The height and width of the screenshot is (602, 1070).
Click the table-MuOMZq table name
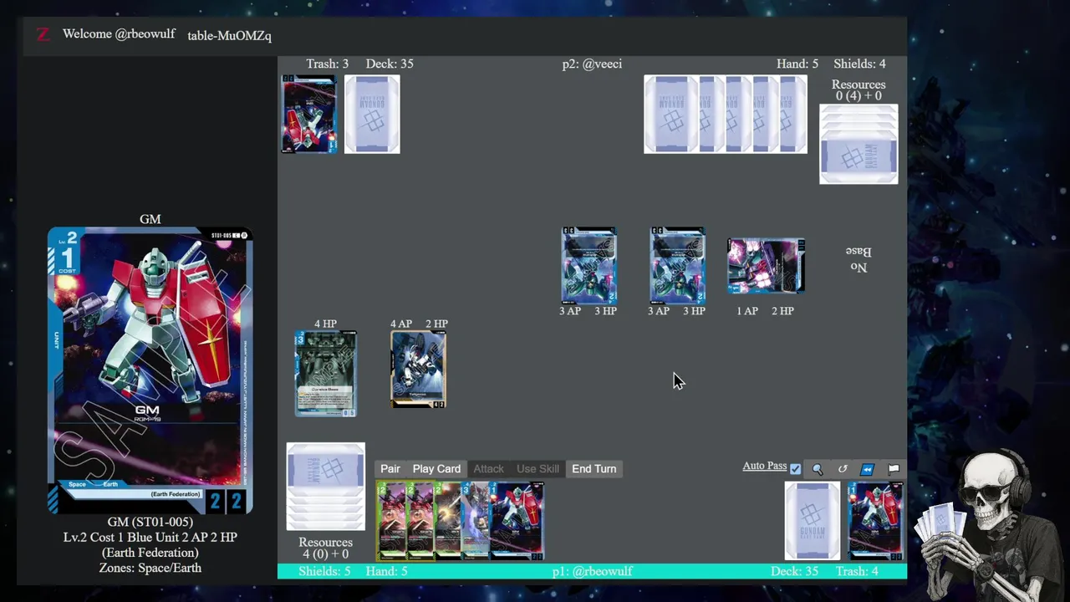(x=229, y=35)
